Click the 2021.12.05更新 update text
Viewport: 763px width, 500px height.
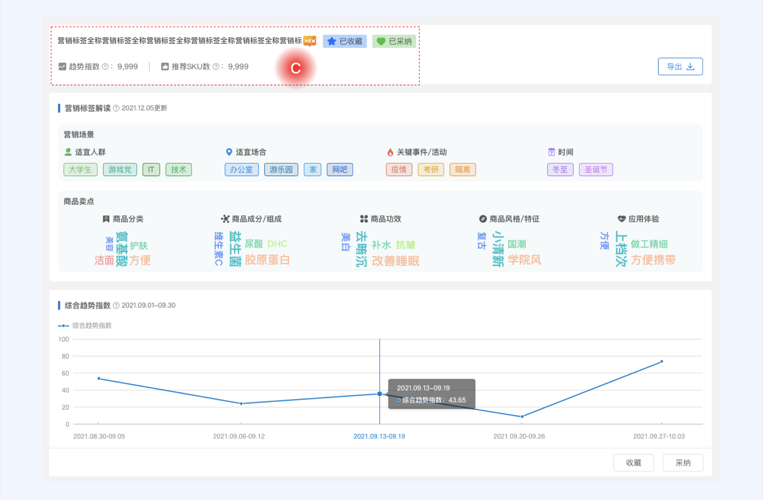(x=144, y=108)
